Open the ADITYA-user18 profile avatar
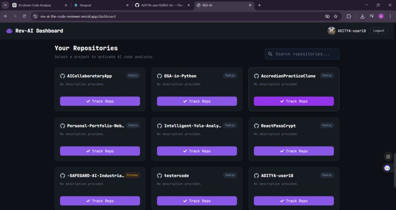396x210 pixels. coord(331,31)
